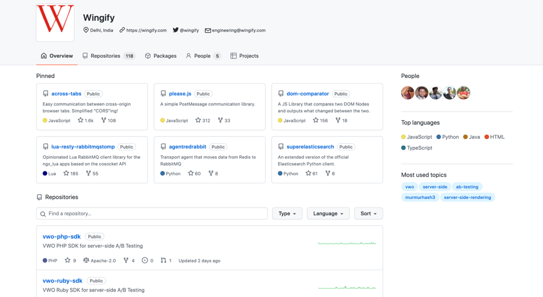Click the Apache-2.0 license of vwo-php-sdk
This screenshot has height=297, width=543.
[99, 260]
